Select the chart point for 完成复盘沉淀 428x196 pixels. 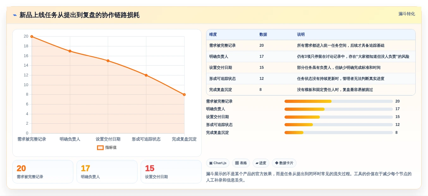pos(184,94)
